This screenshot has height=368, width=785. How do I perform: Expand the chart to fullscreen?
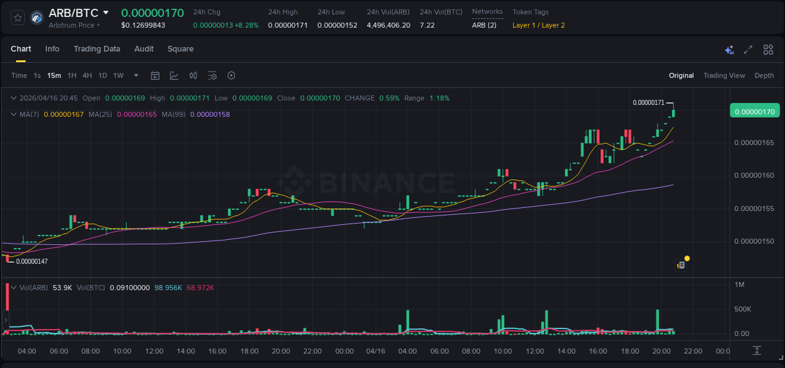pos(748,50)
